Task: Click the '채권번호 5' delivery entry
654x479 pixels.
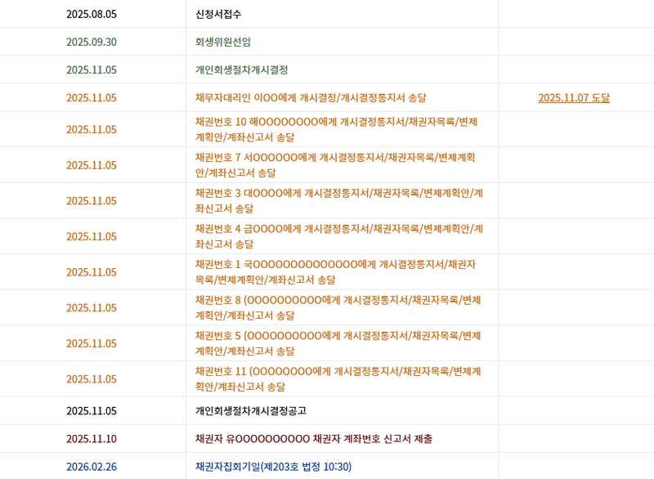Action: tap(338, 343)
